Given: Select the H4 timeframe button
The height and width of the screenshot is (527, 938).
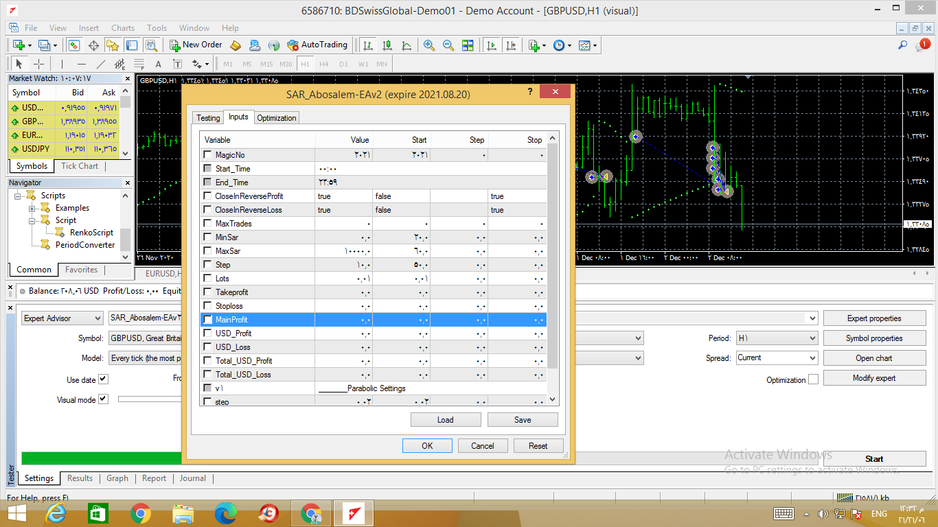Looking at the screenshot, I should (x=324, y=64).
